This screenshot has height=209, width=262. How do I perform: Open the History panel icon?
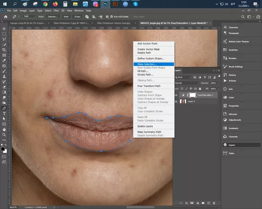(225, 75)
